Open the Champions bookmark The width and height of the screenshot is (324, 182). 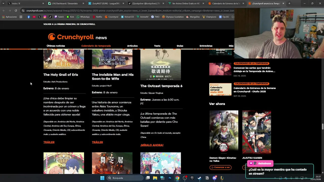[209, 17]
